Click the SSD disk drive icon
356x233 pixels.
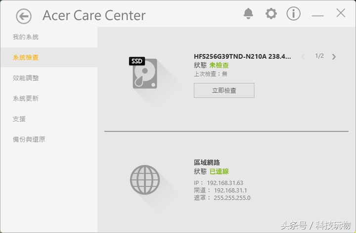(143, 73)
